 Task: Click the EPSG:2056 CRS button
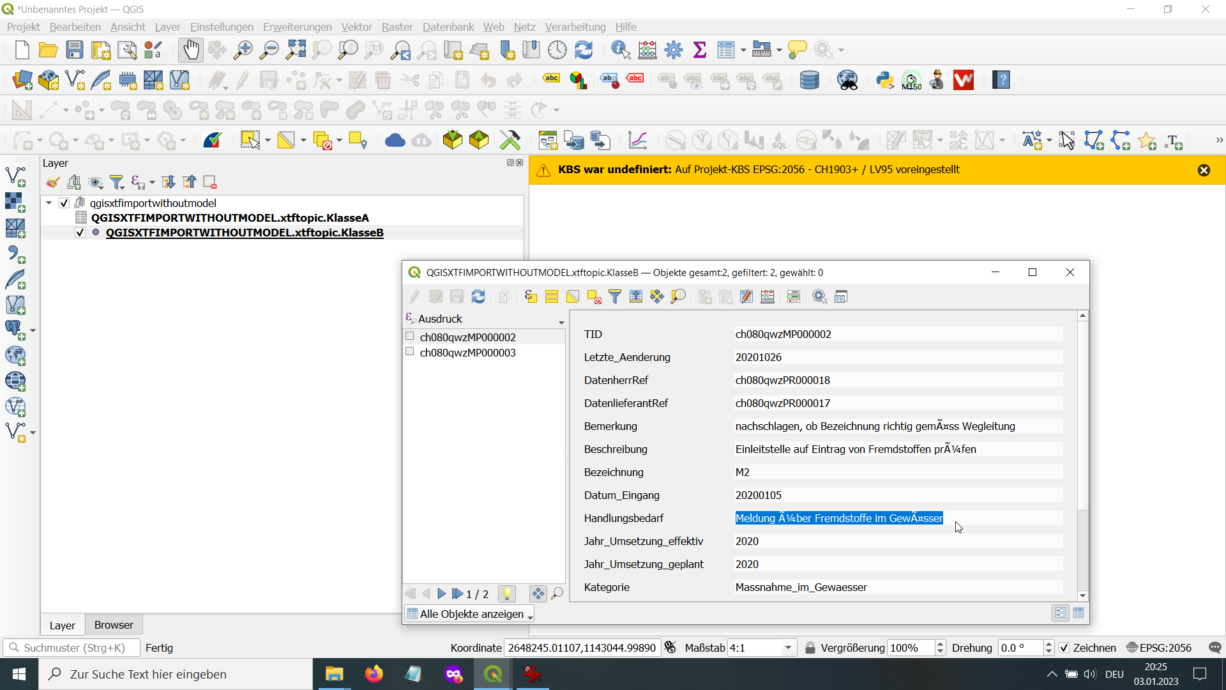1158,648
